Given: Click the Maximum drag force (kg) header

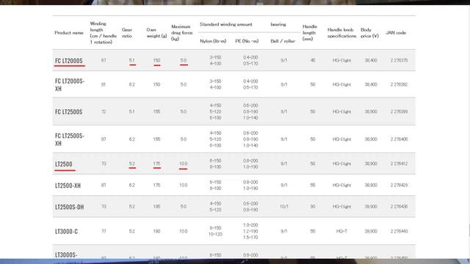Looking at the screenshot, I should [182, 32].
